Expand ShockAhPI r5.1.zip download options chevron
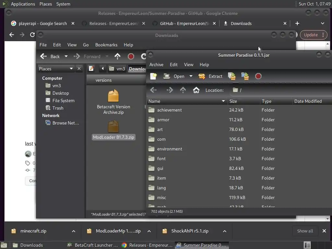 [x=225, y=231]
